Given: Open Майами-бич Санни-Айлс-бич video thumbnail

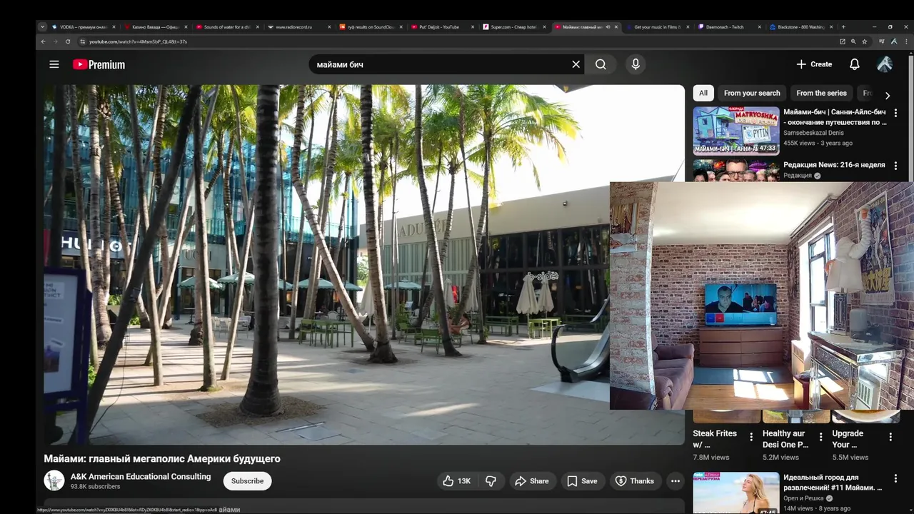Looking at the screenshot, I should (736, 131).
